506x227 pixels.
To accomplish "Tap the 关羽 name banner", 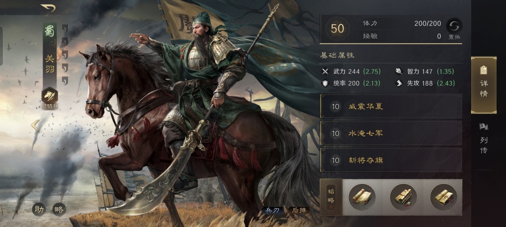I will pyautogui.click(x=50, y=64).
